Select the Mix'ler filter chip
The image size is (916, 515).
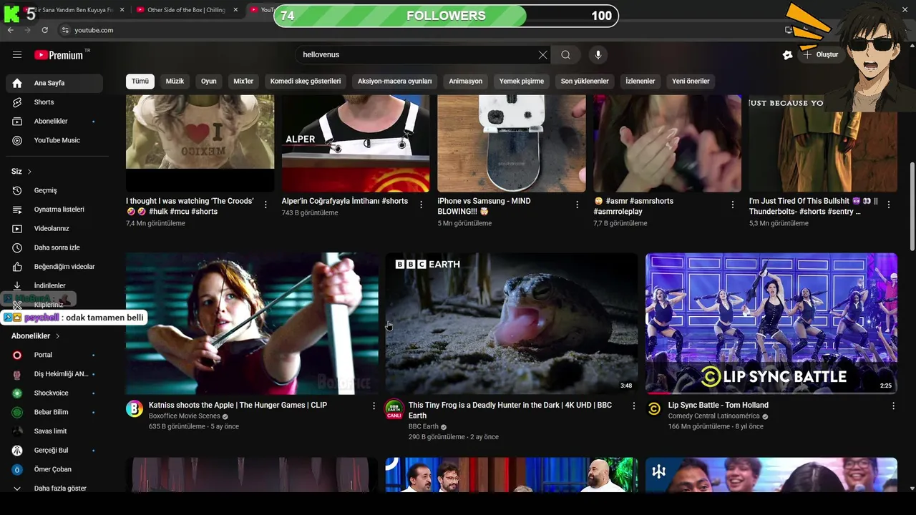pos(243,82)
